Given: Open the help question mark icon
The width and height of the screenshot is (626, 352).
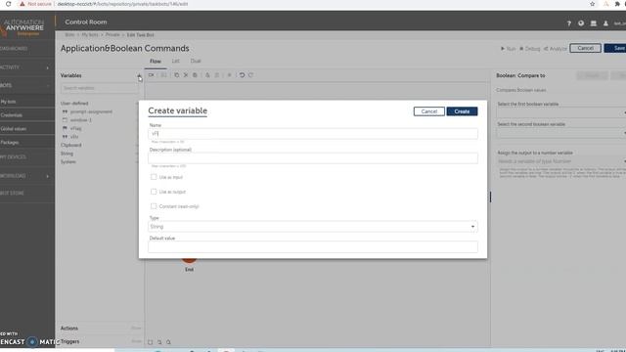Looking at the screenshot, I should point(569,23).
